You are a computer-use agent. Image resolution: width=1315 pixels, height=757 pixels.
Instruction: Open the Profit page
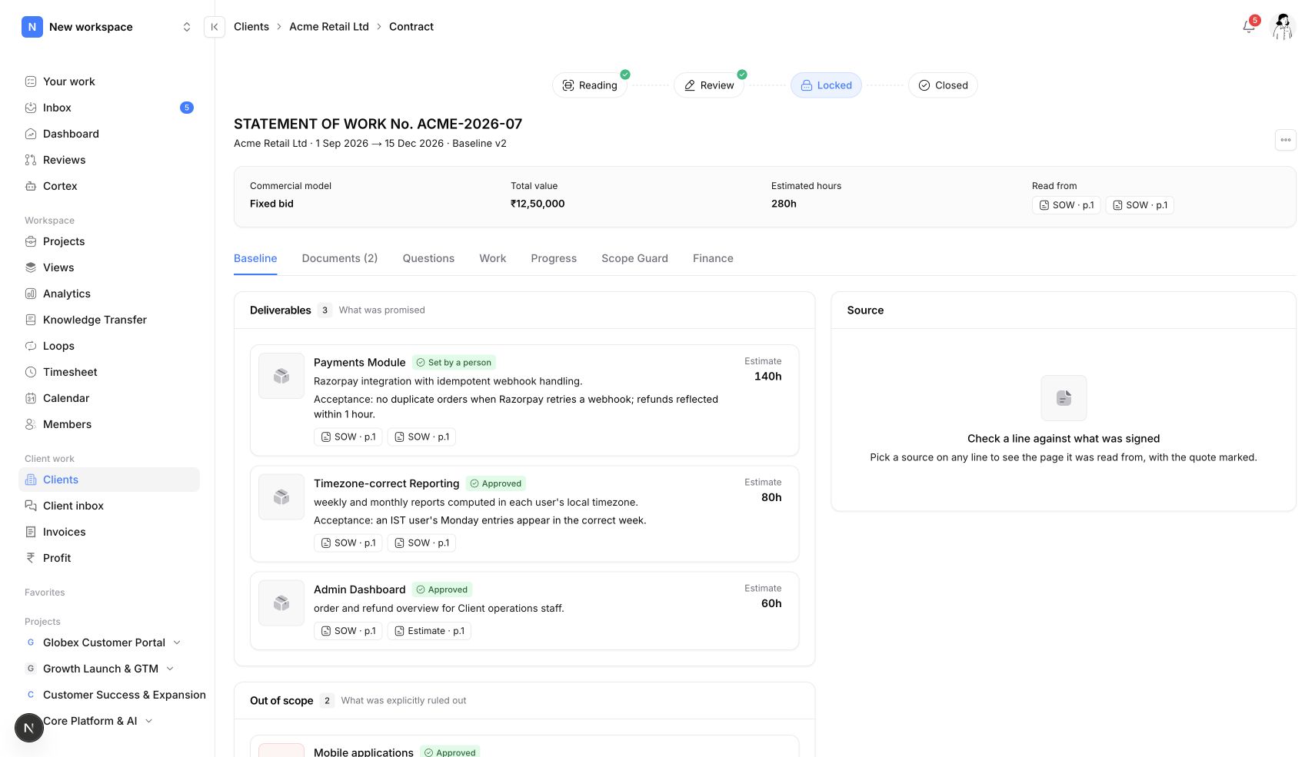click(109, 558)
